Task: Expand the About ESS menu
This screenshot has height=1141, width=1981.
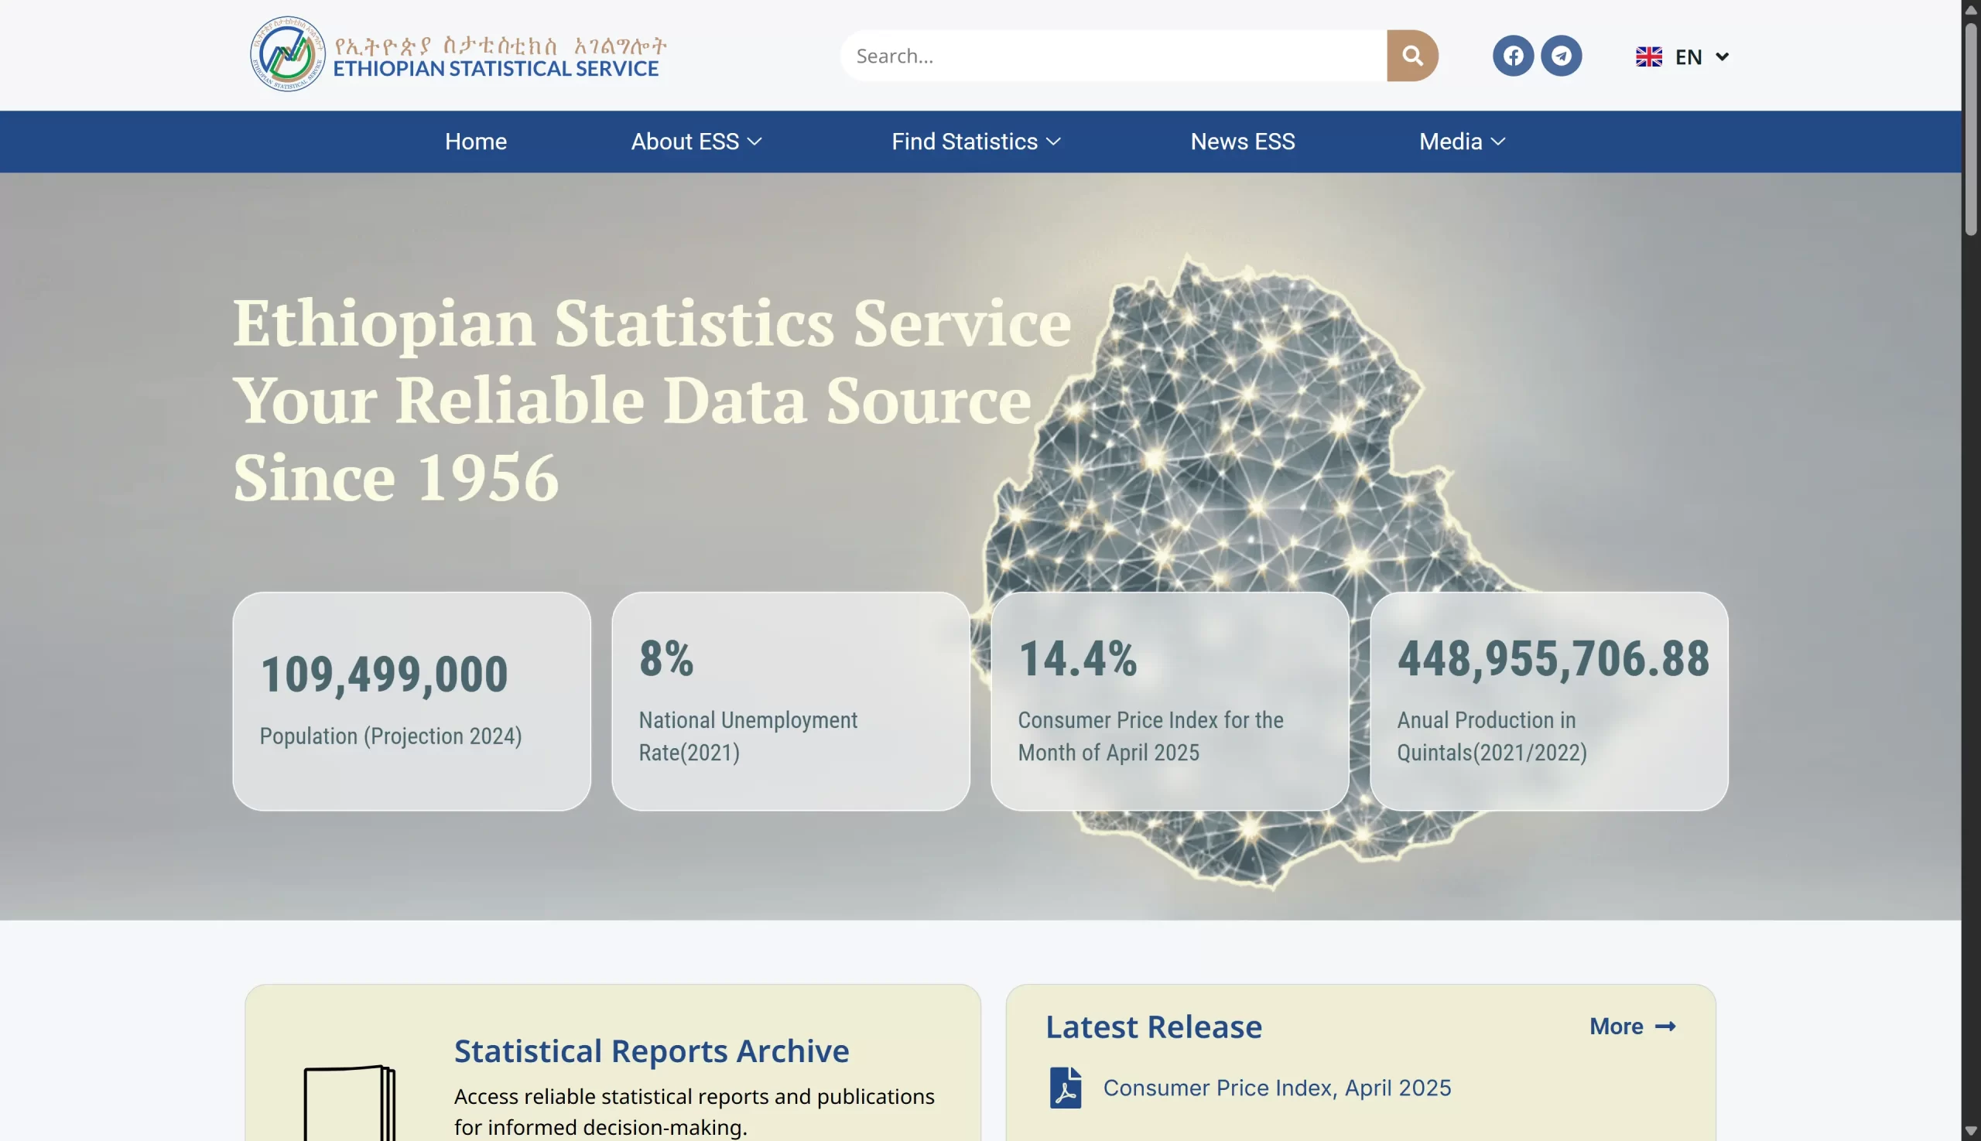Action: (696, 142)
